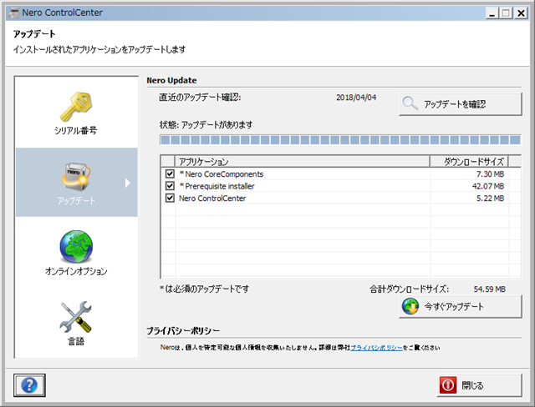Select the Prerequisite installer row name
This screenshot has width=535, height=407.
tap(217, 186)
